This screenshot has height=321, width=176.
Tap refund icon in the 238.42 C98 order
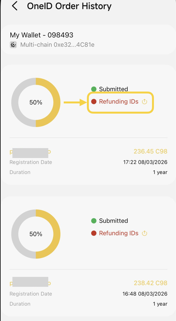145,233
